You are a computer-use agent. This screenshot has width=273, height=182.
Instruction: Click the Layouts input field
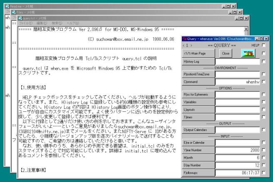click(238, 110)
